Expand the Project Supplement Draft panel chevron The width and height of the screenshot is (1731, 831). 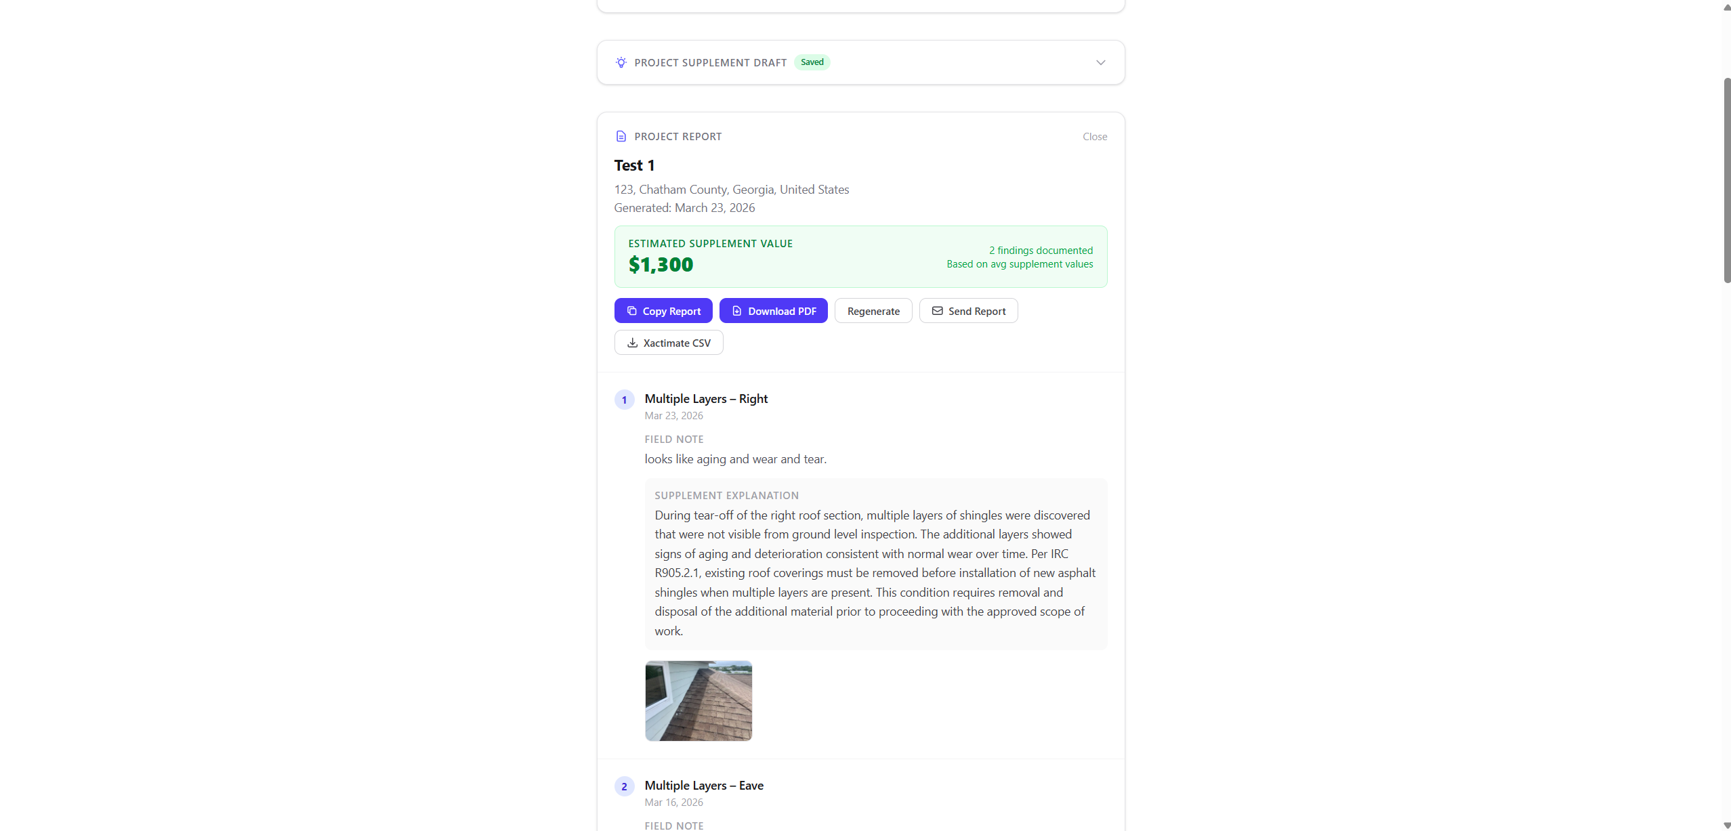point(1100,62)
